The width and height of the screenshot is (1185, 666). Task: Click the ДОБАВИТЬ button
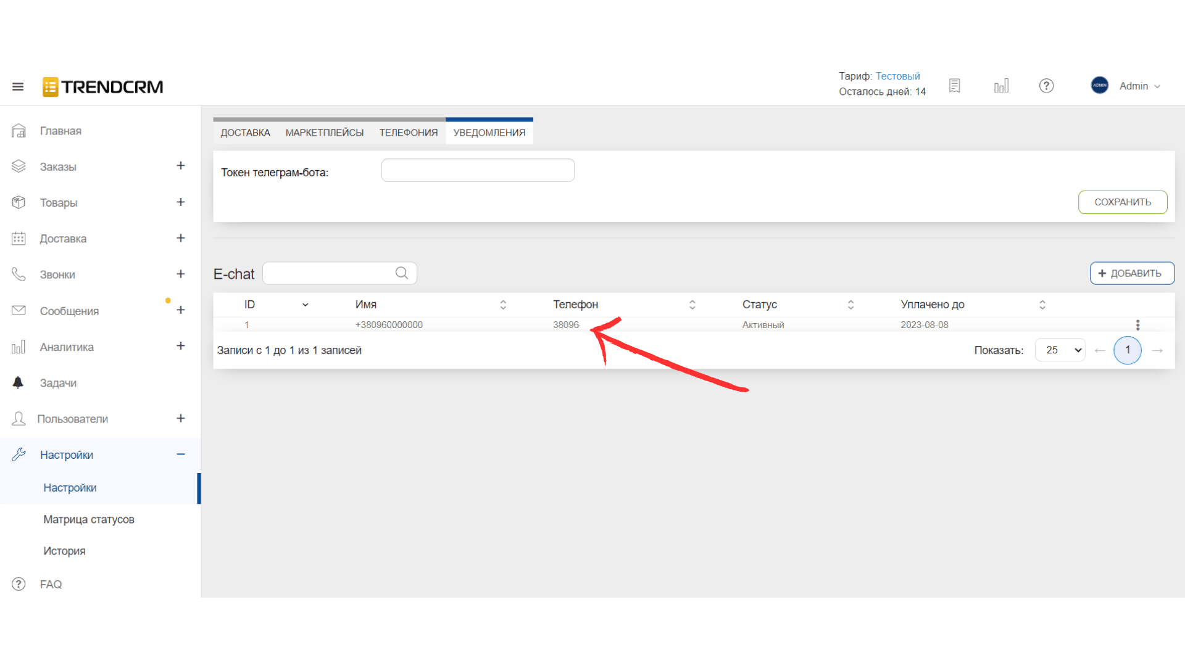pos(1132,273)
